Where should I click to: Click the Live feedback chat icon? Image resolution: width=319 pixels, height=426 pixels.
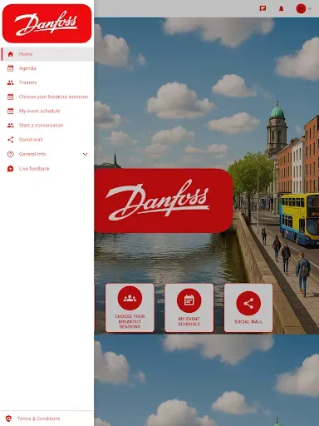[x=11, y=169]
